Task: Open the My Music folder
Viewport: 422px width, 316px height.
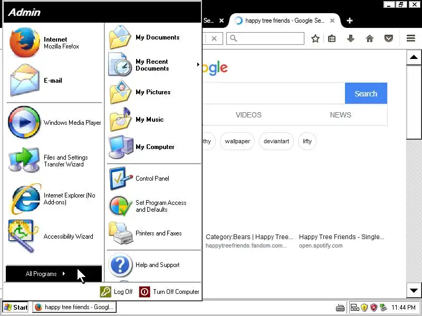Action: 154,120
